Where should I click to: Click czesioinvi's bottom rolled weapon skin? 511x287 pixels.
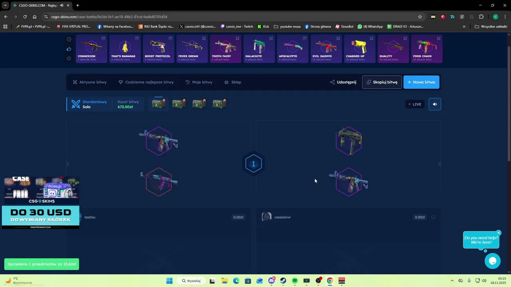(x=349, y=182)
